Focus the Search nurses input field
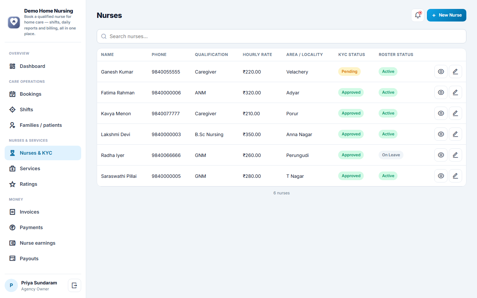Image resolution: width=477 pixels, height=298 pixels. [x=282, y=36]
